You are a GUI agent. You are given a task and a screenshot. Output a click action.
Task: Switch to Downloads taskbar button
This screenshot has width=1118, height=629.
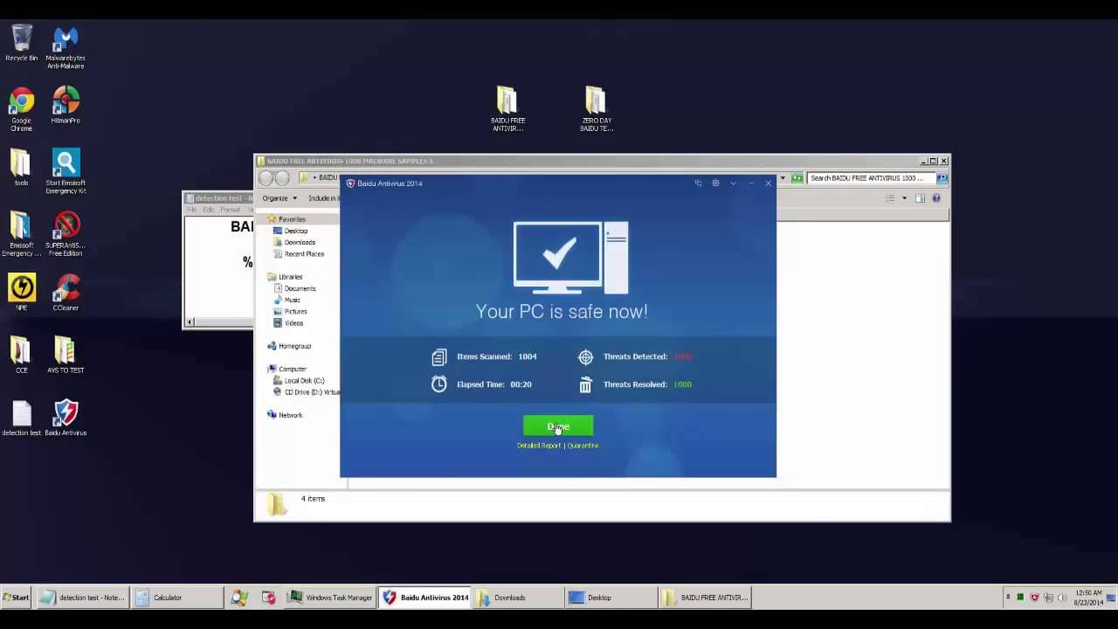point(517,598)
